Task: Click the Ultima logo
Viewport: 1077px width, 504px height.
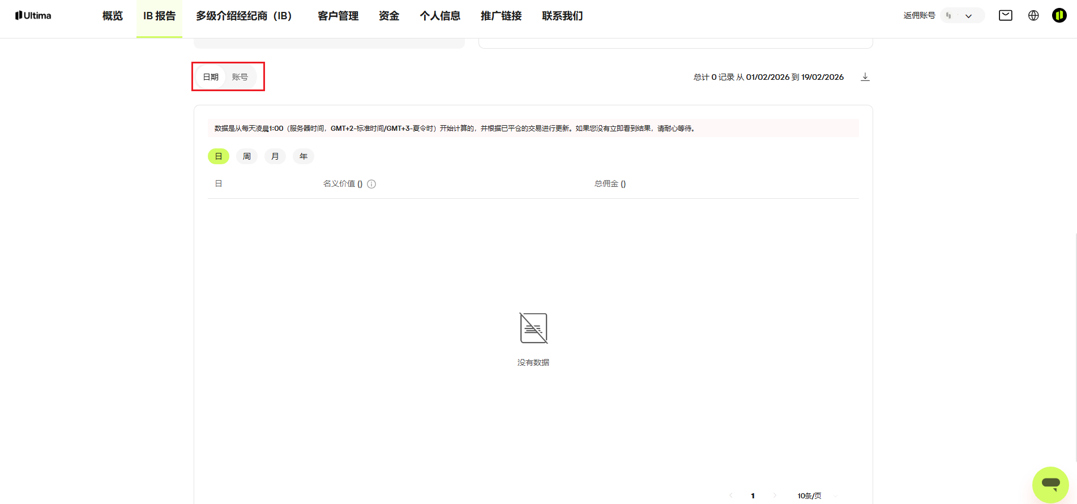Action: [x=33, y=15]
